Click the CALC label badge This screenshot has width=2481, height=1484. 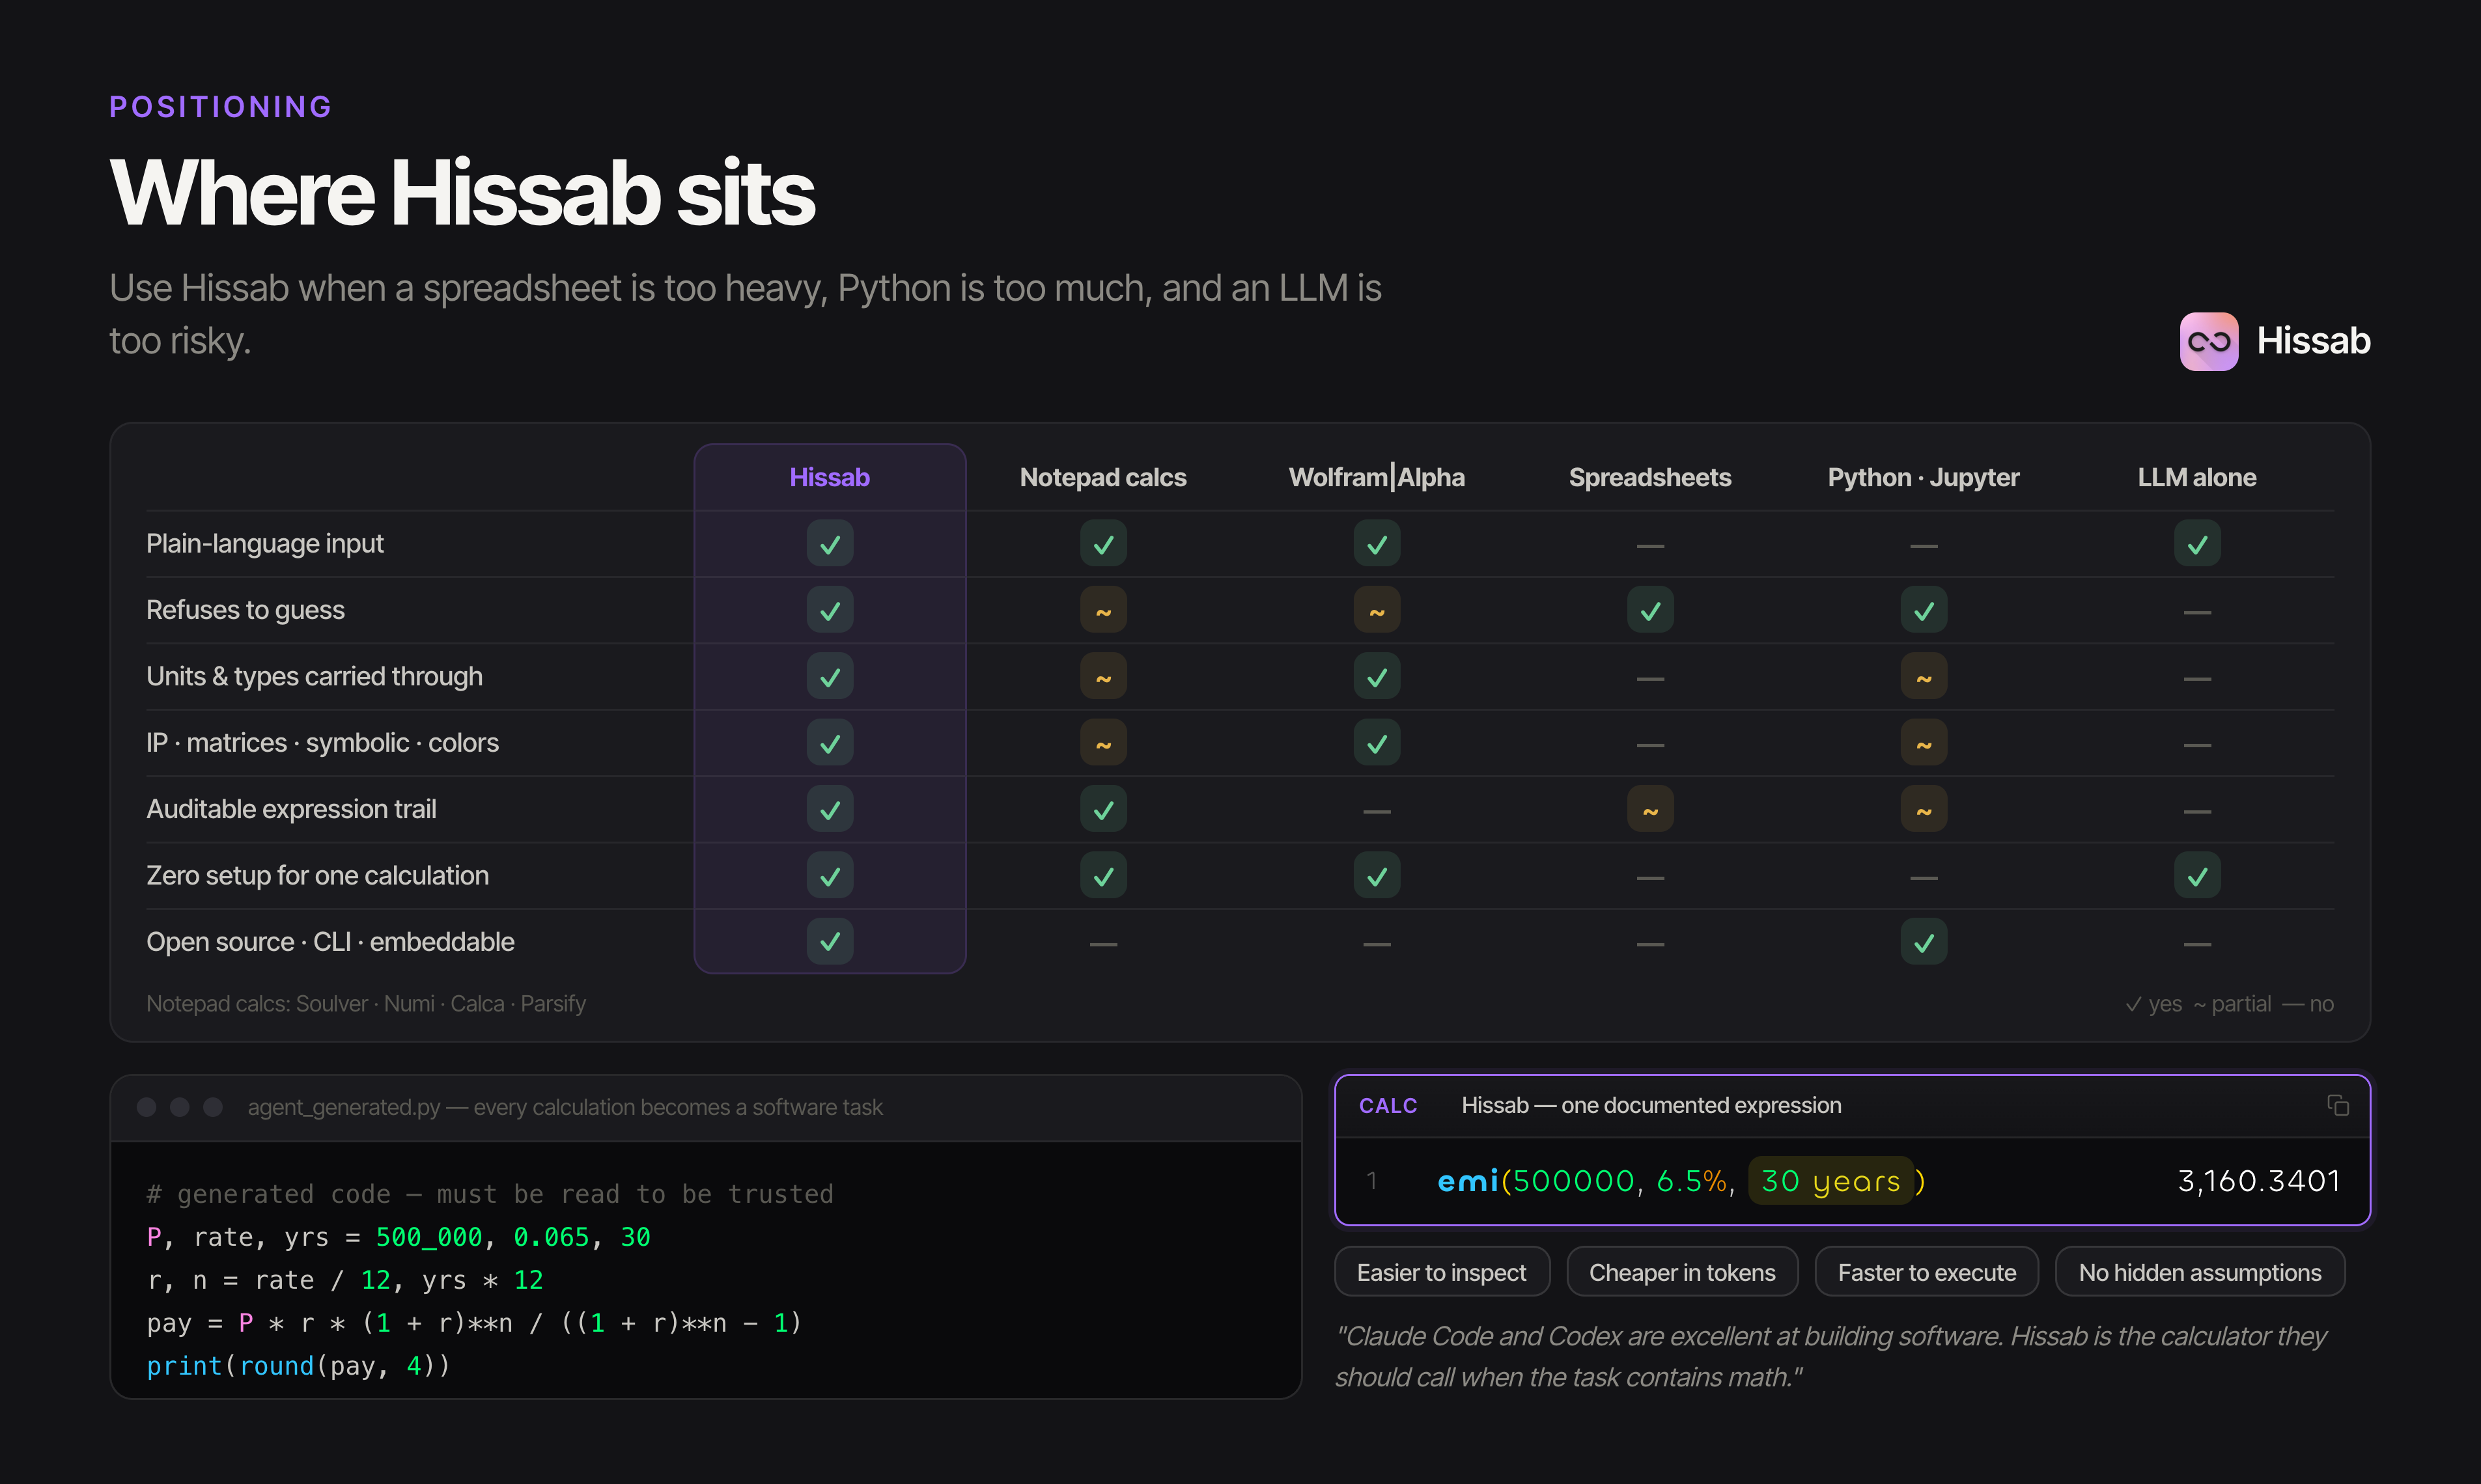pos(1388,1105)
